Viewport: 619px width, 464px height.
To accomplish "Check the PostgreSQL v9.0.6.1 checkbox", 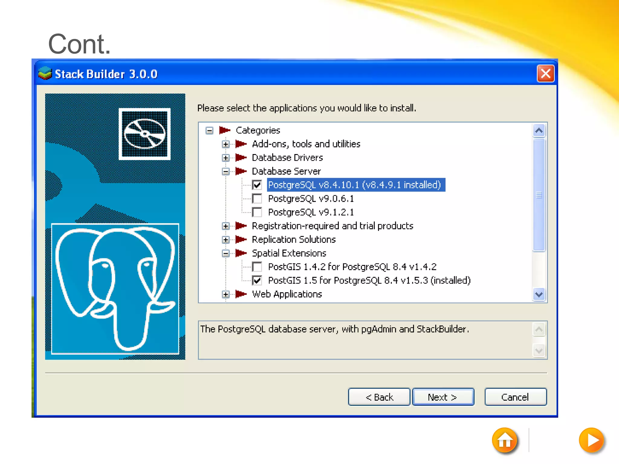I will point(257,198).
